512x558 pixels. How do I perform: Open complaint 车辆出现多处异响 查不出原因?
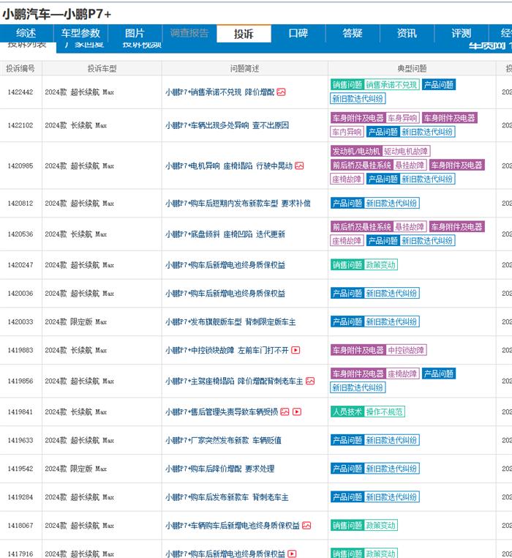(227, 125)
